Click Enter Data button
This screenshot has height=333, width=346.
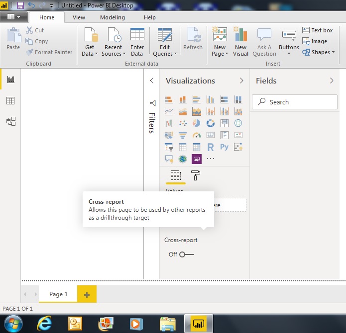tap(137, 42)
